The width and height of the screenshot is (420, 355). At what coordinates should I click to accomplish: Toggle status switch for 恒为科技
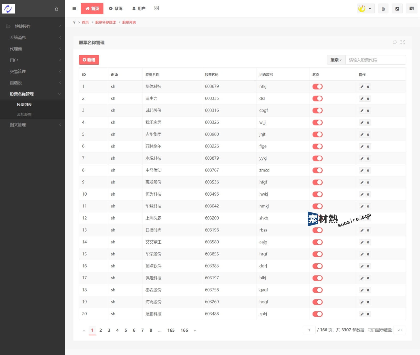(x=317, y=194)
